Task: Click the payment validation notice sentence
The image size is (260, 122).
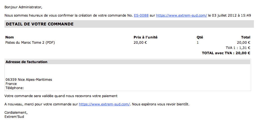Action: (x=61, y=96)
